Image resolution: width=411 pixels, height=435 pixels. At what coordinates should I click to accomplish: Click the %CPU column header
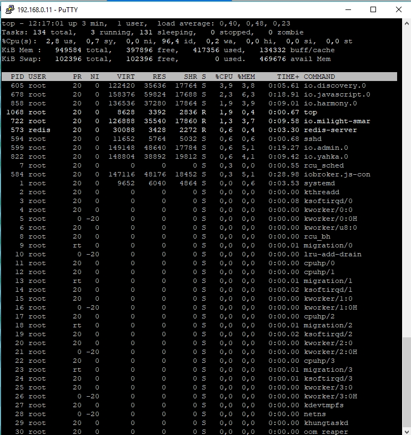tap(224, 77)
